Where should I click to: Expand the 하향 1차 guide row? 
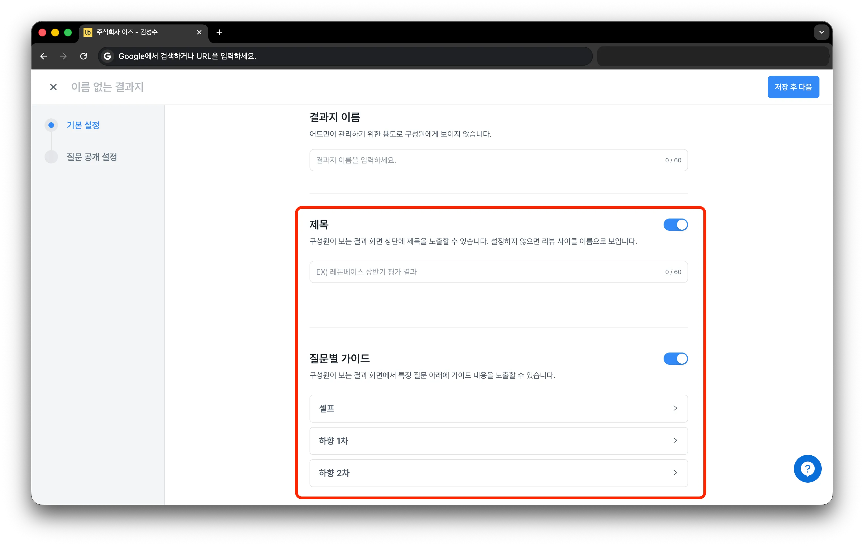pyautogui.click(x=498, y=441)
